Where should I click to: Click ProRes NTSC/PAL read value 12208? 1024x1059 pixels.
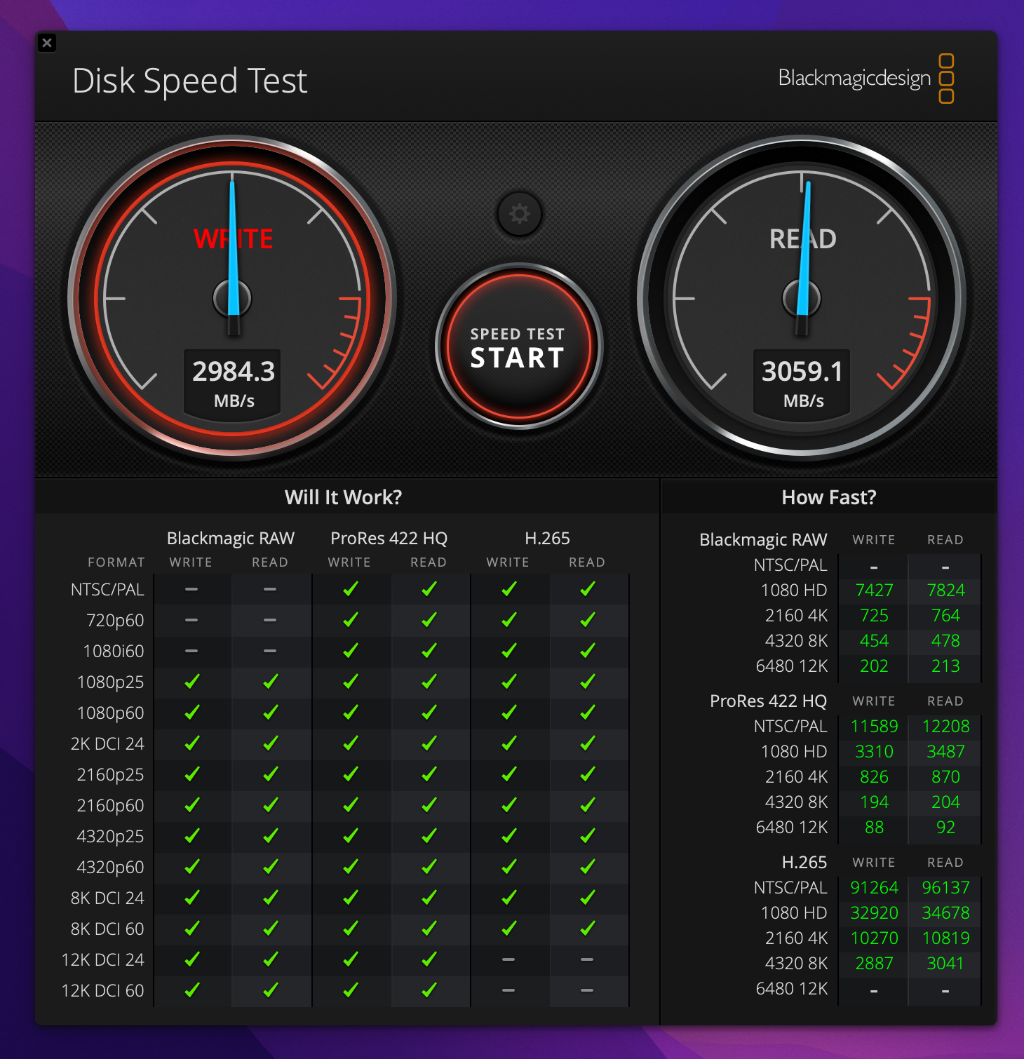pos(945,727)
